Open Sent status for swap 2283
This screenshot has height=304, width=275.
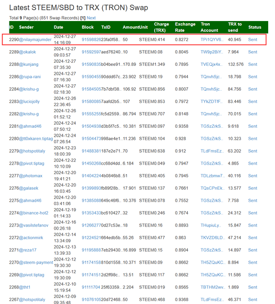[x=253, y=101]
